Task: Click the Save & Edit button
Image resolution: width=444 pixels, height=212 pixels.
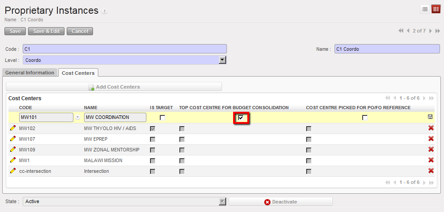Action: 46,31
